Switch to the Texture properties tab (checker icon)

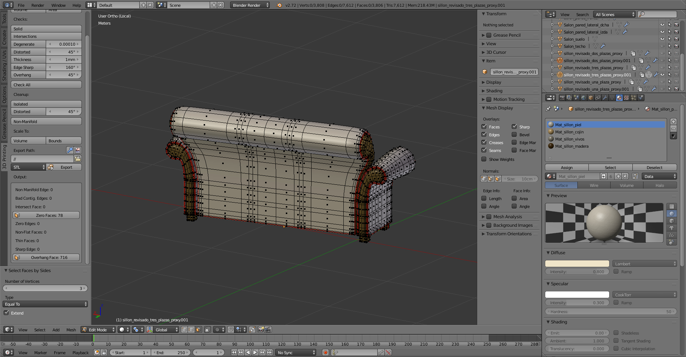[x=626, y=98]
